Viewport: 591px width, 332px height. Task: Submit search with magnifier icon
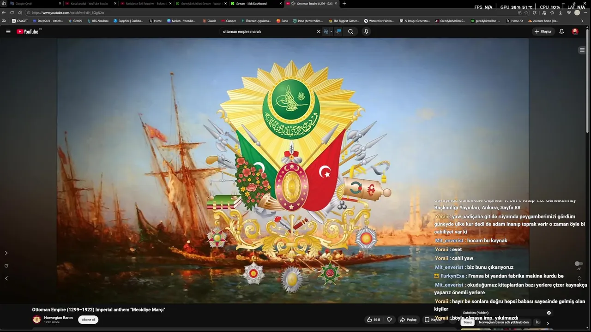pyautogui.click(x=350, y=31)
